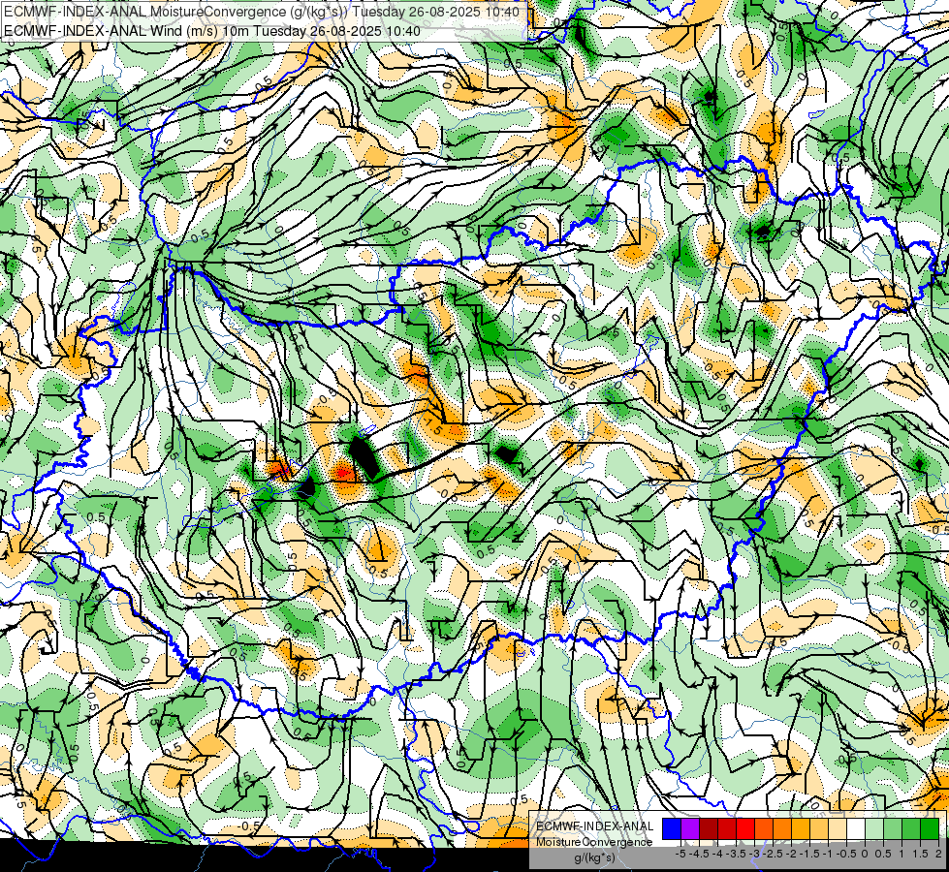Click the legend unit g/(kg*s)
Viewport: 949px width, 872px height.
pyautogui.click(x=594, y=857)
